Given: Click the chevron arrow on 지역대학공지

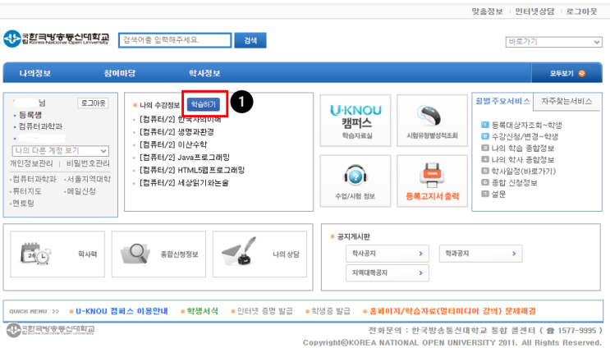Looking at the screenshot, I should tap(420, 273).
